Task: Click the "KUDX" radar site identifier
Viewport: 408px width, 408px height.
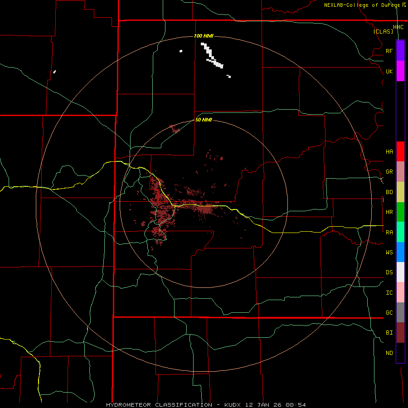Action: [233, 405]
